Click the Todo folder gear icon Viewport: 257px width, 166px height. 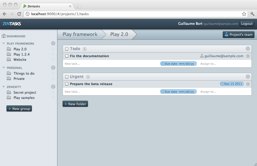pos(248,49)
